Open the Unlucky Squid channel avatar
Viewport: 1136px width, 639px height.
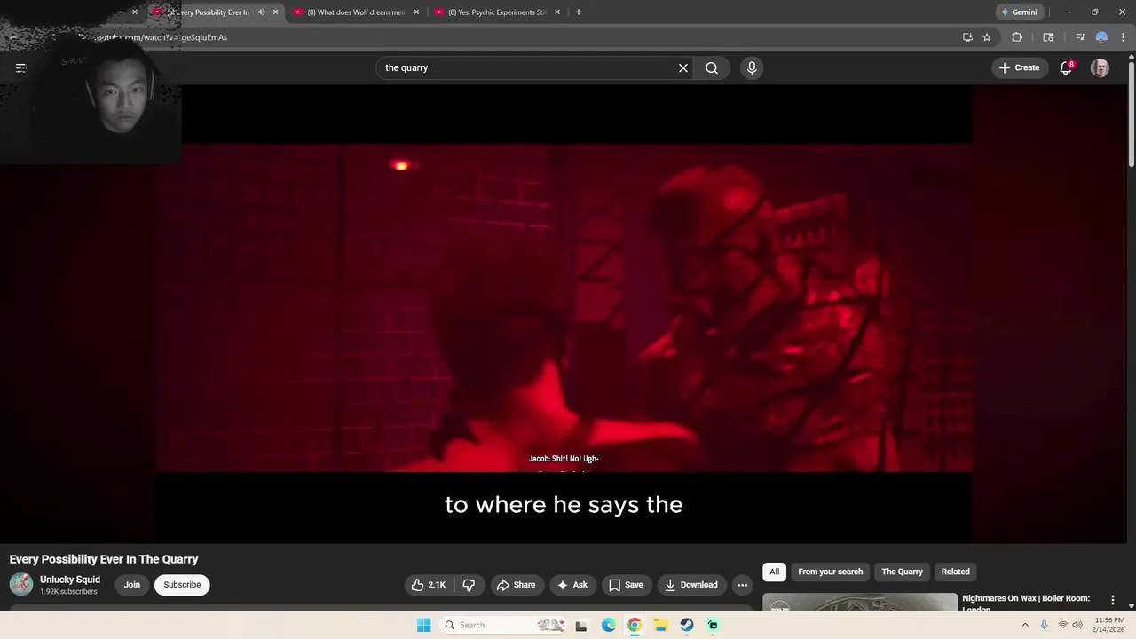21,584
